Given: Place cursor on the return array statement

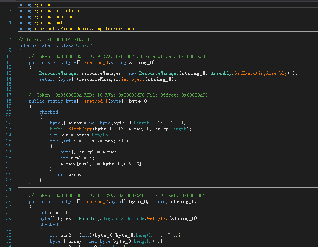Looking at the screenshot, I should (x=67, y=175).
